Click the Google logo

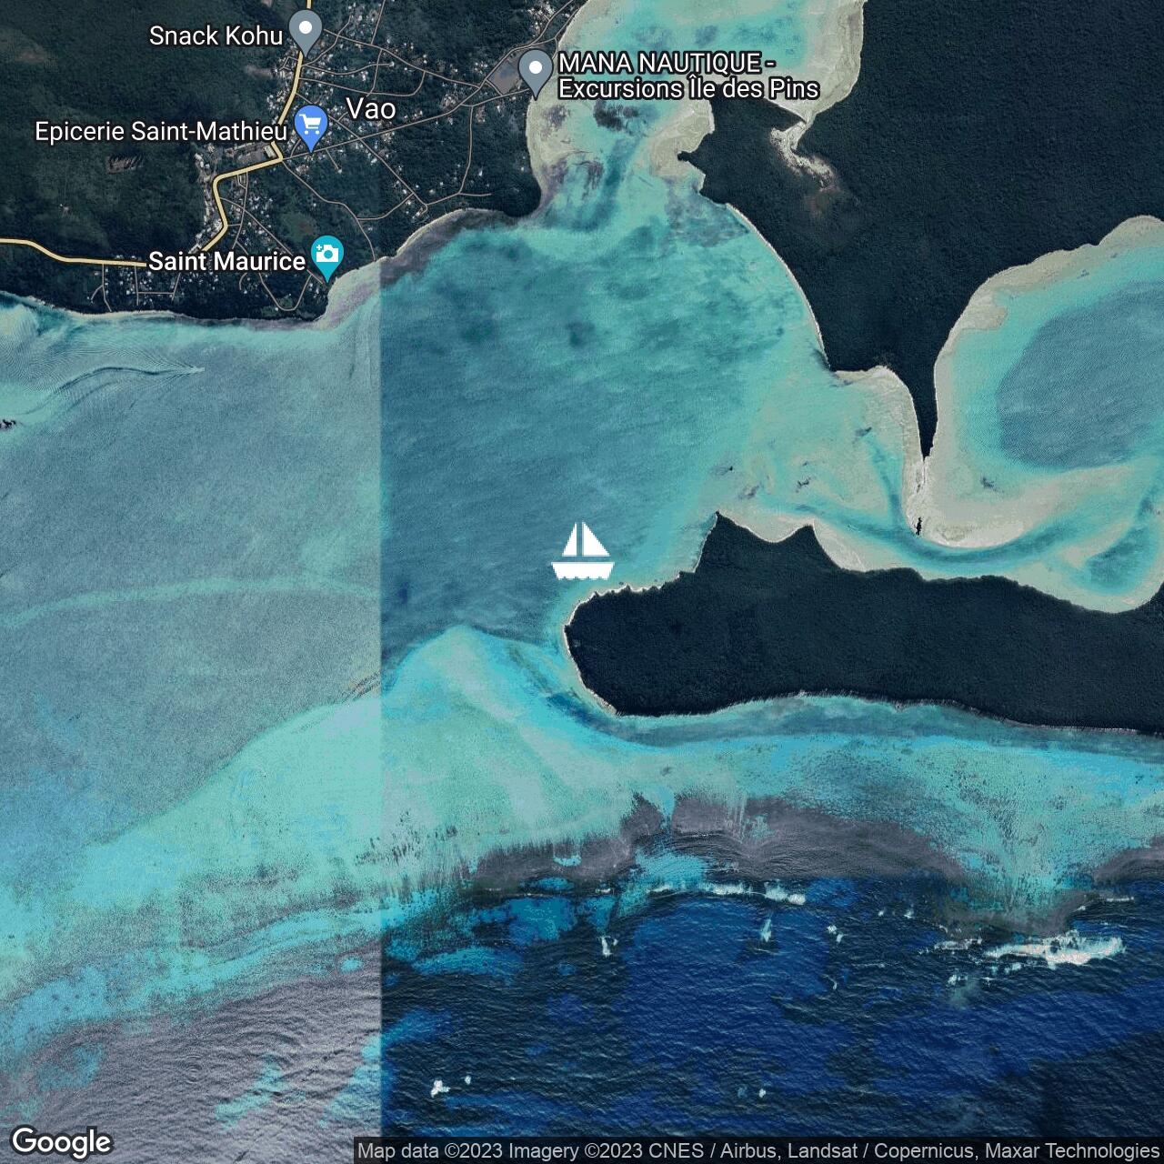61,1141
